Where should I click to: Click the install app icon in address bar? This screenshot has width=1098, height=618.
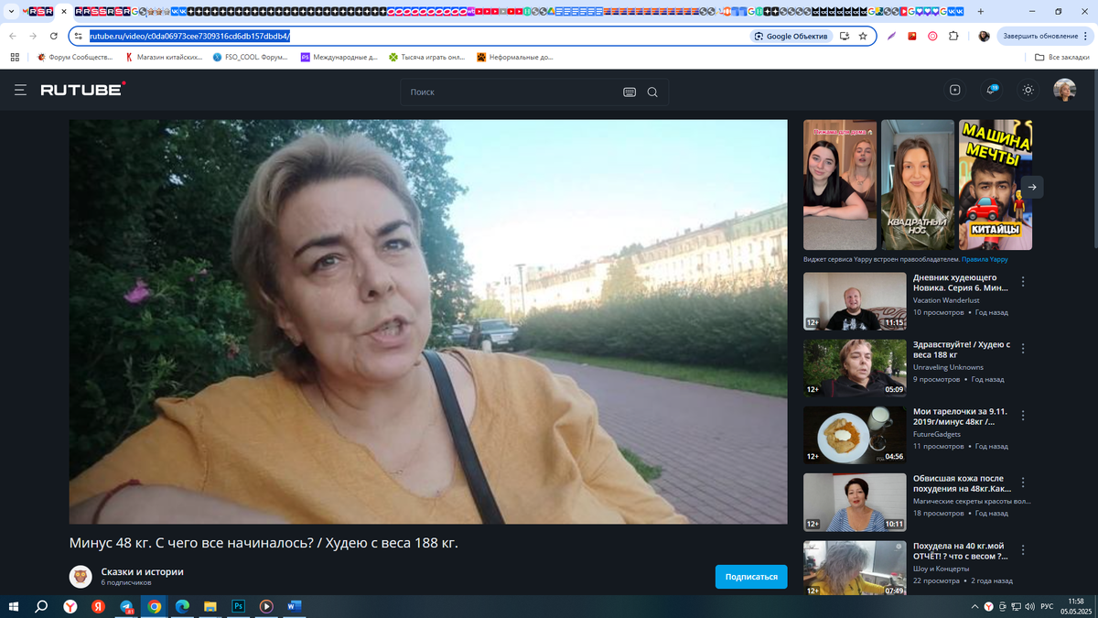[845, 36]
